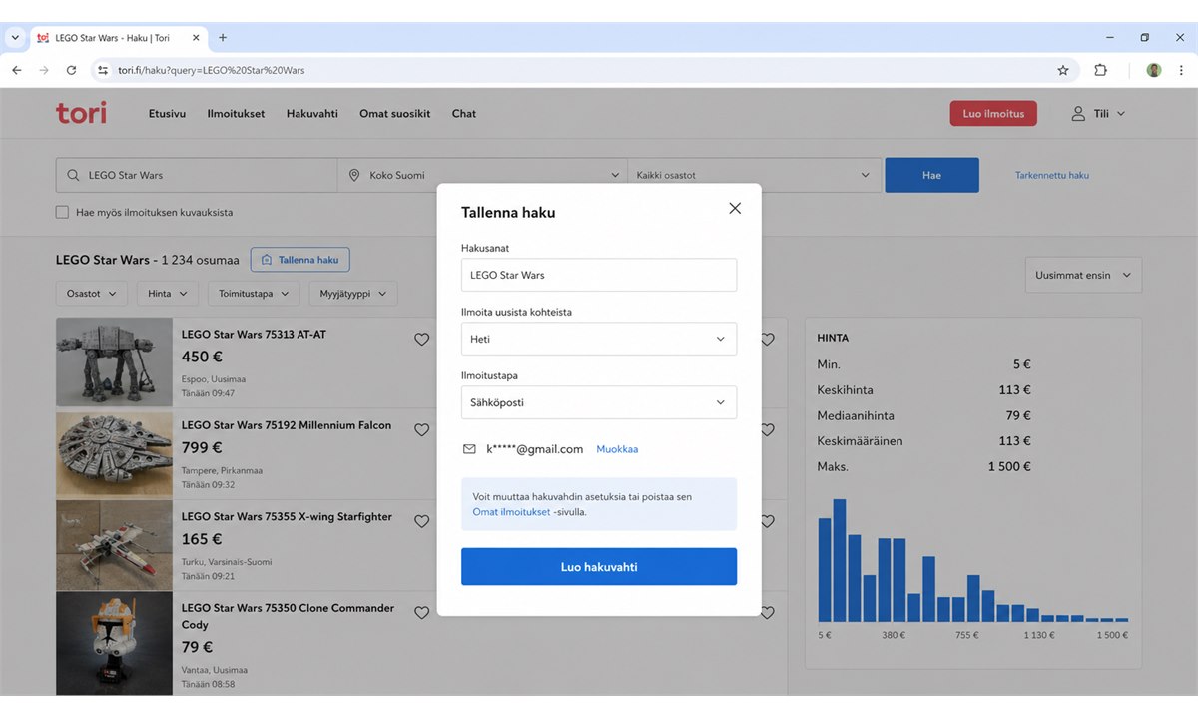
Task: Open the Millennium Falcon listing thumbnail
Action: 114,453
